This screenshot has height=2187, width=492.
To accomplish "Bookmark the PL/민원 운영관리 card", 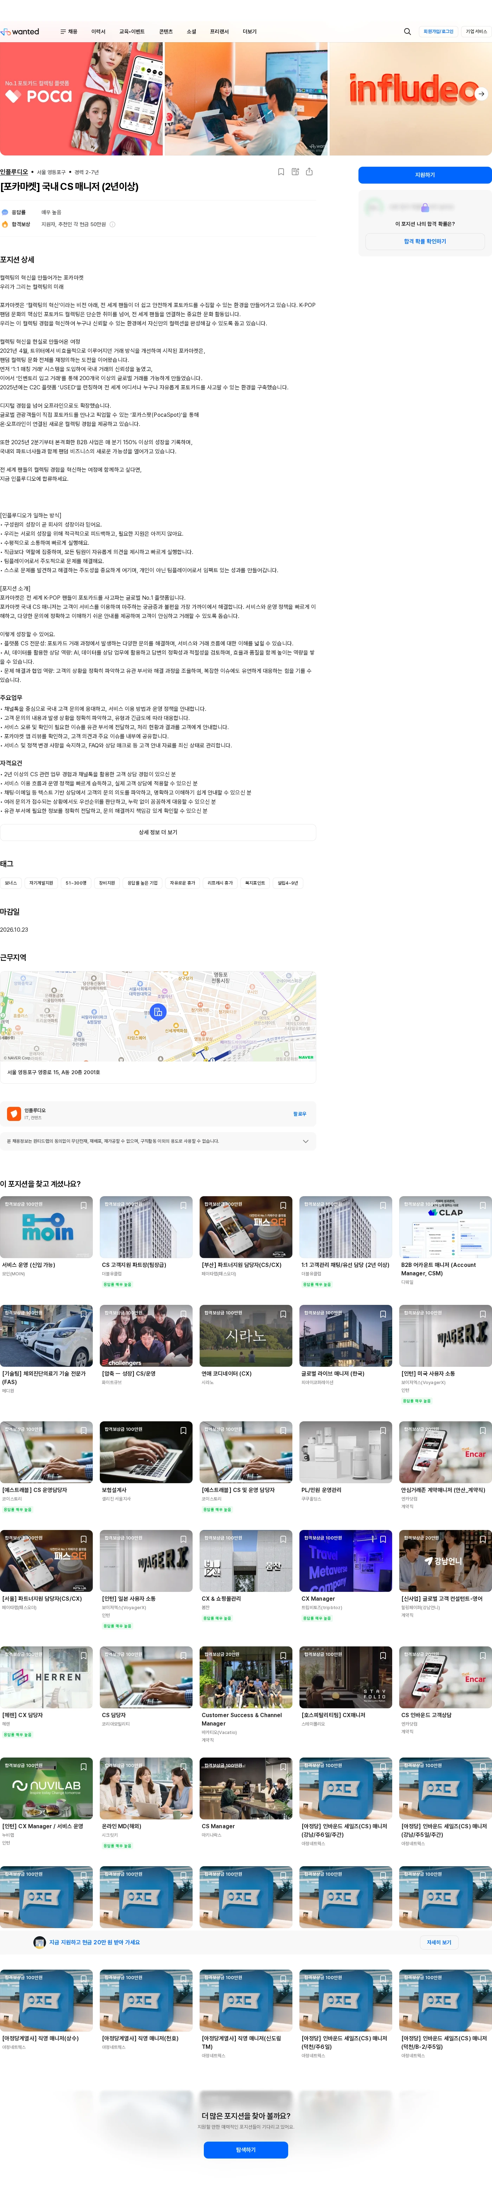I will [383, 1430].
